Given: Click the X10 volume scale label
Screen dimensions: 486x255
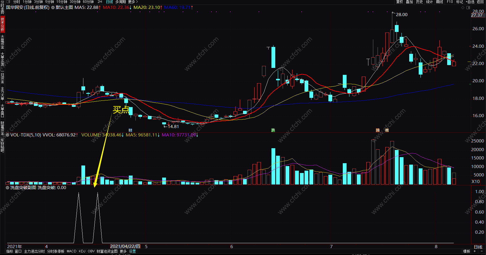Looking at the screenshot, I should click(x=476, y=182).
